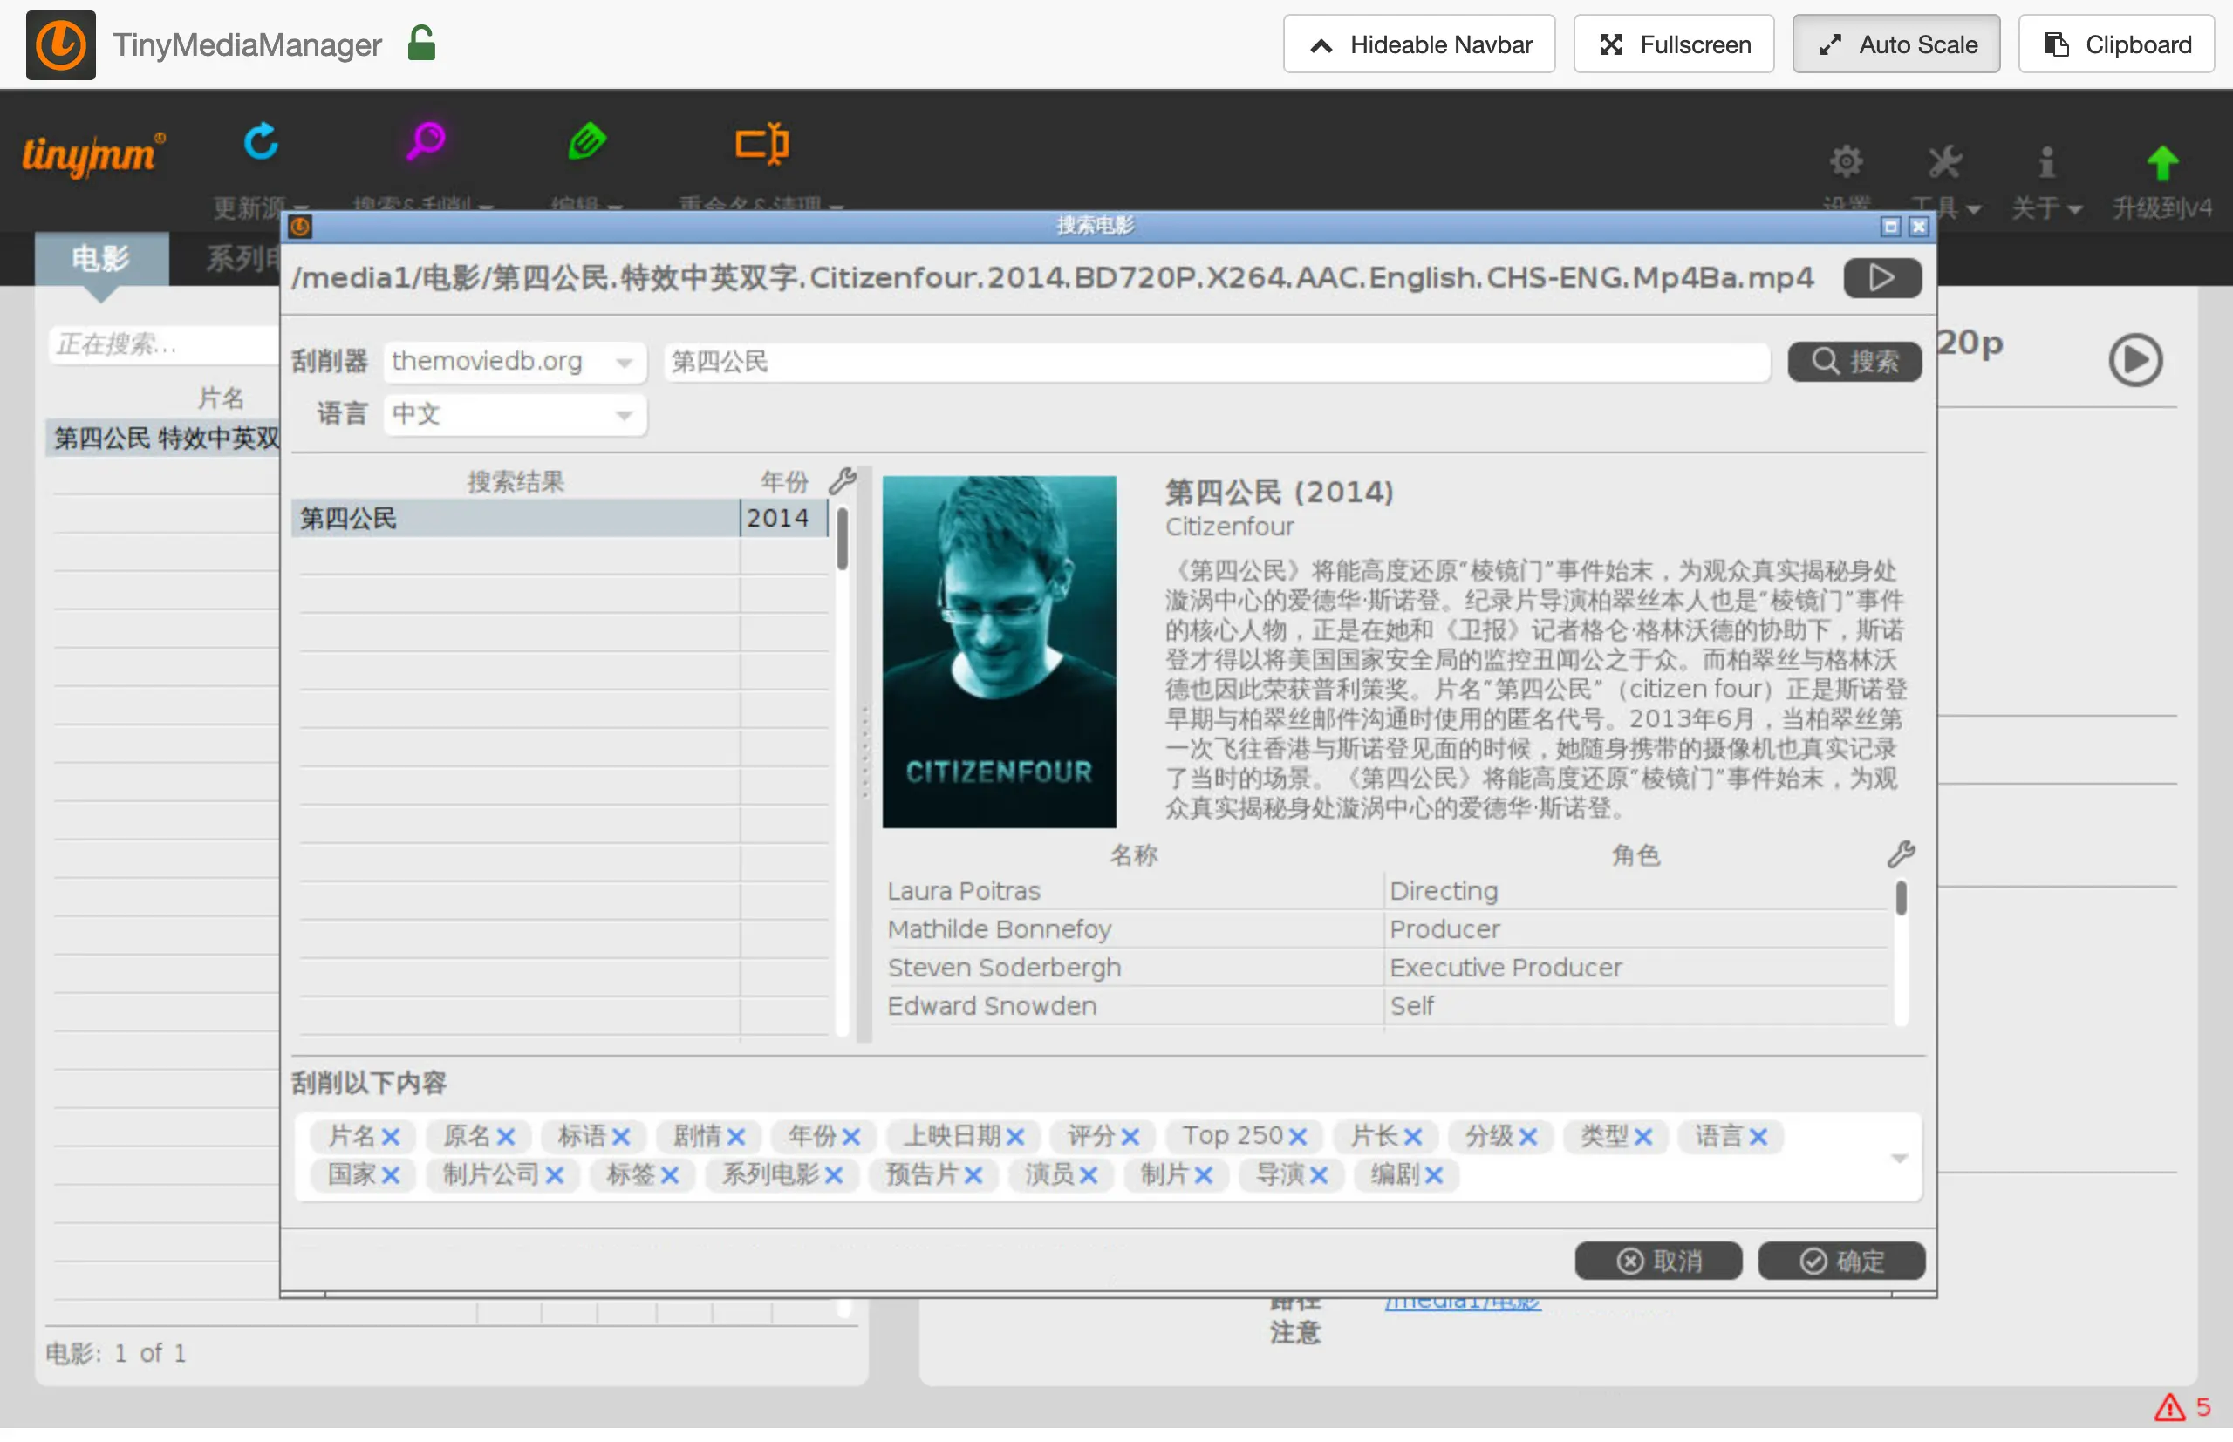Click the About info icon
Image resolution: width=2233 pixels, height=1442 pixels.
[x=2046, y=162]
